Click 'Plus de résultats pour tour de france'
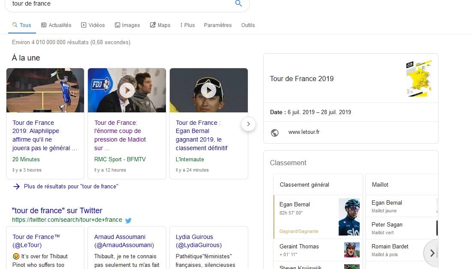Image resolution: width=472 pixels, height=269 pixels. [71, 187]
